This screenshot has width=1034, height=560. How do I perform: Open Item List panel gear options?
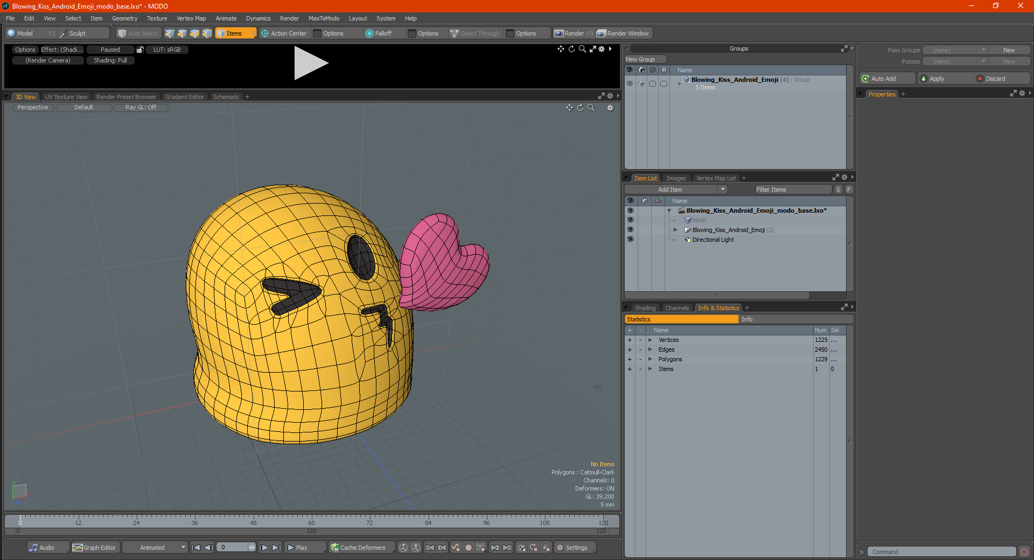844,177
